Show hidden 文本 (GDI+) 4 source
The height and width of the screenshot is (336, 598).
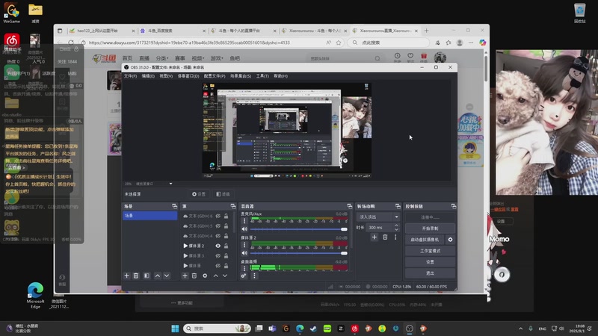[x=218, y=236]
